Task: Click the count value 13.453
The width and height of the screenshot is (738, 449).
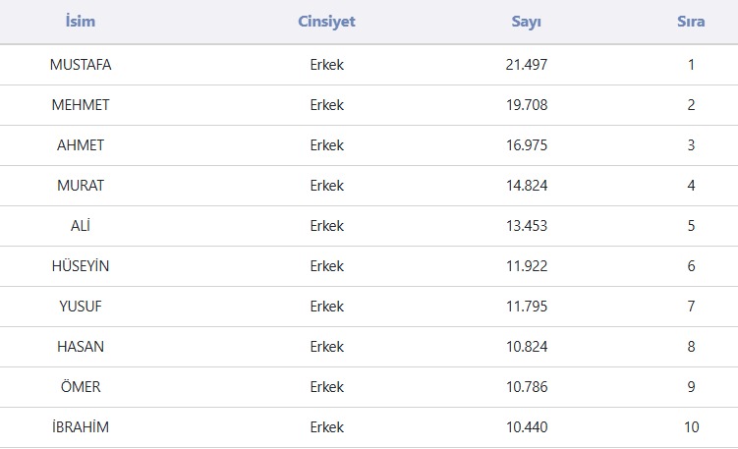Action: click(x=527, y=226)
